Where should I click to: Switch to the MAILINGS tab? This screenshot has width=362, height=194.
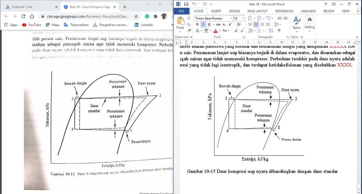click(x=308, y=11)
